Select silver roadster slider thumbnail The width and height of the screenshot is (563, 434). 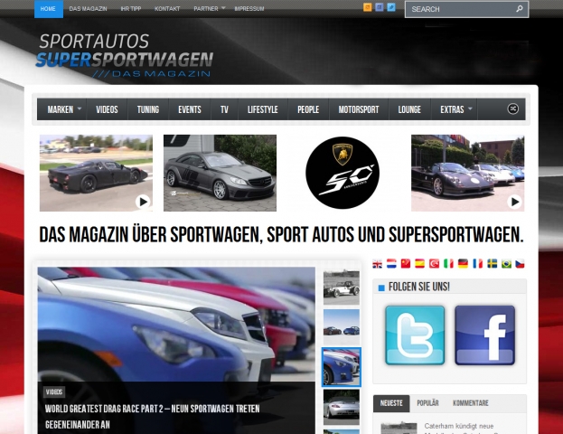tap(341, 408)
